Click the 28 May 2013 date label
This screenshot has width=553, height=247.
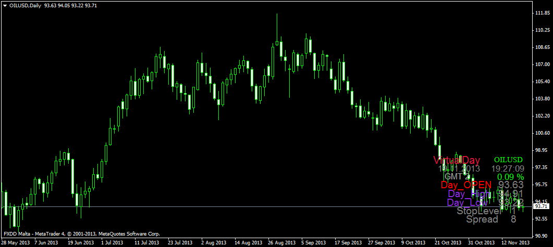15,243
